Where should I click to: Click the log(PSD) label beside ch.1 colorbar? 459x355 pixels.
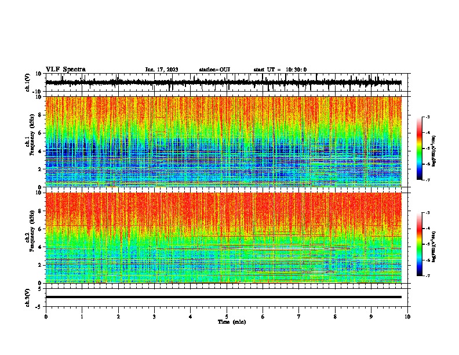click(x=434, y=151)
